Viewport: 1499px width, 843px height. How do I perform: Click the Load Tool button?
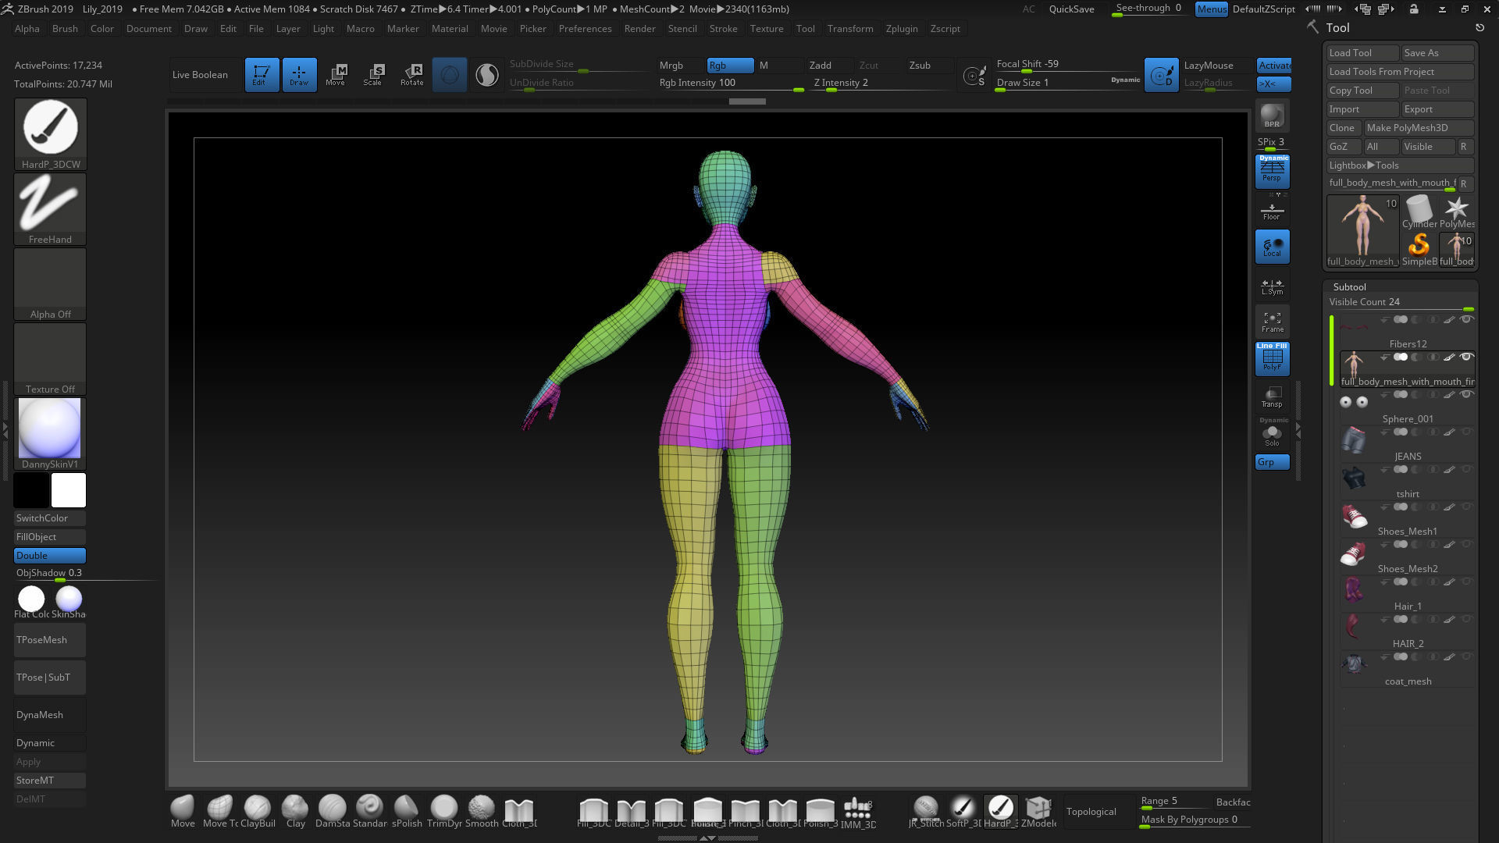(x=1362, y=53)
